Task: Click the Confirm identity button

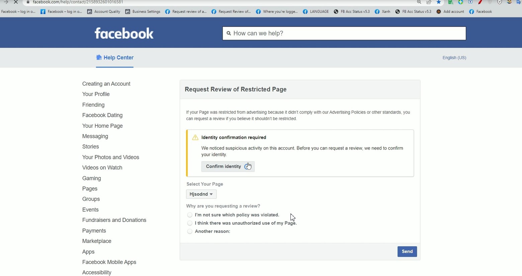Action: [228, 167]
